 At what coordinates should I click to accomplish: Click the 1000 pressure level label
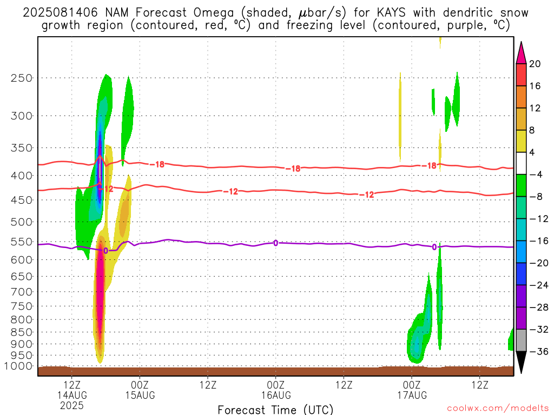click(18, 366)
